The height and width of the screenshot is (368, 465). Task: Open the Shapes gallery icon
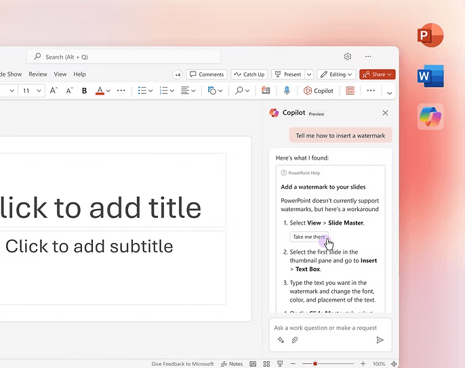click(x=211, y=91)
